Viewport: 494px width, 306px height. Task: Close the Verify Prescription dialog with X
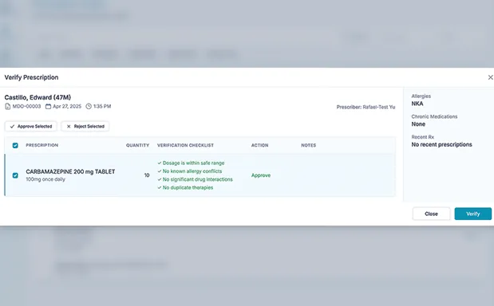point(490,77)
